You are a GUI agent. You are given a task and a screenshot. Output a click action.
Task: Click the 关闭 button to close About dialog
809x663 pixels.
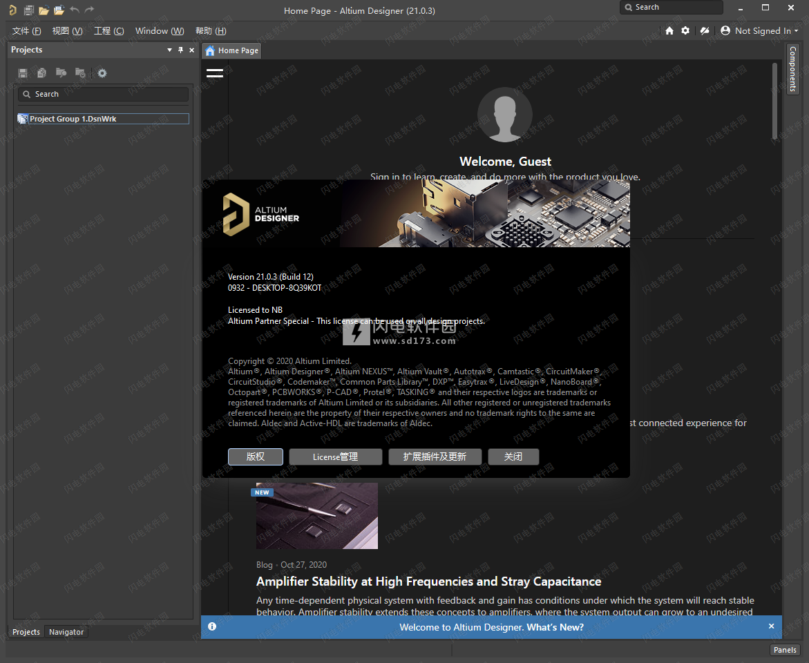point(513,457)
